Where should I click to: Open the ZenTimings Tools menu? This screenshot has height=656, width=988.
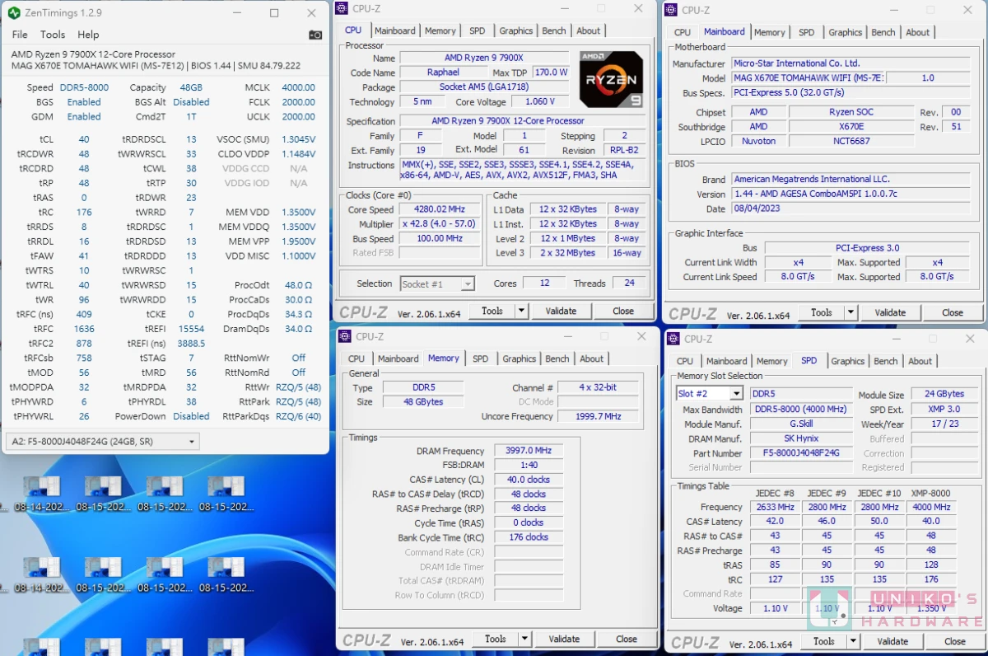click(53, 35)
